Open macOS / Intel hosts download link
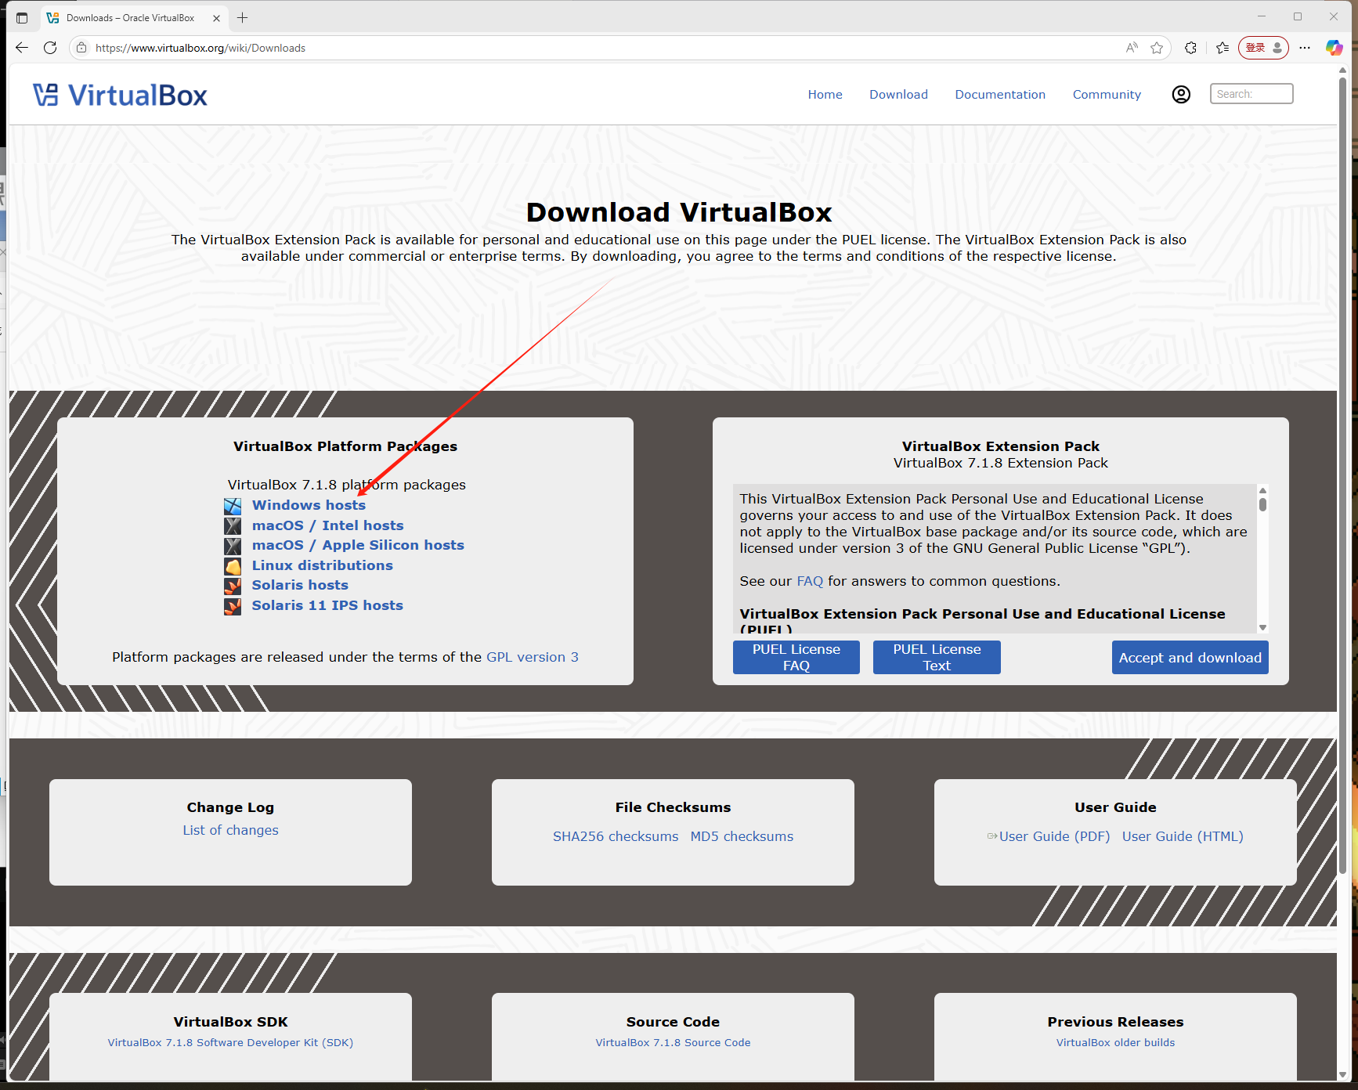The image size is (1358, 1090). point(327,526)
